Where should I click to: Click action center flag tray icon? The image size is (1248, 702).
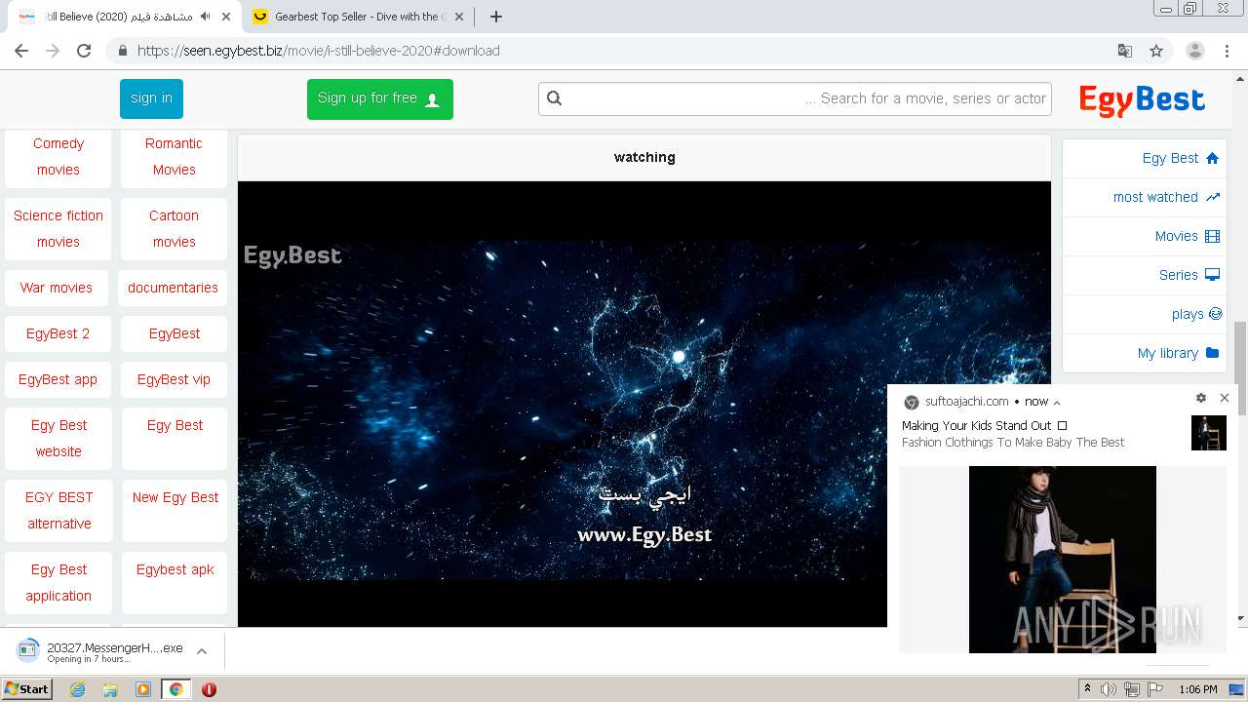(1155, 689)
